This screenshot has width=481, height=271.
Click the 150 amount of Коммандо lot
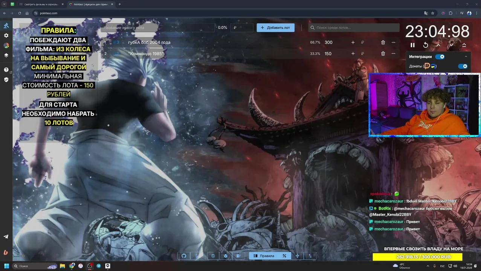click(x=328, y=54)
